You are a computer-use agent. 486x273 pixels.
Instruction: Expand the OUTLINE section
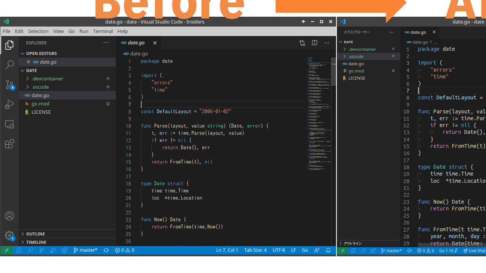[x=67, y=234]
